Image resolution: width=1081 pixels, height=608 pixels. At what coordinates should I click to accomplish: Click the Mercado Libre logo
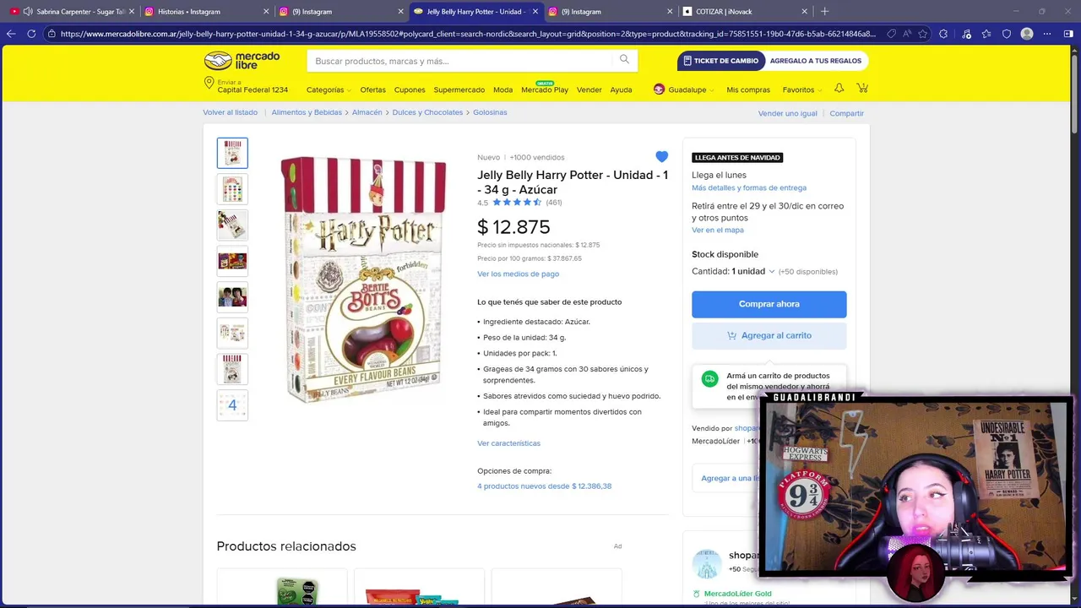[x=242, y=61]
